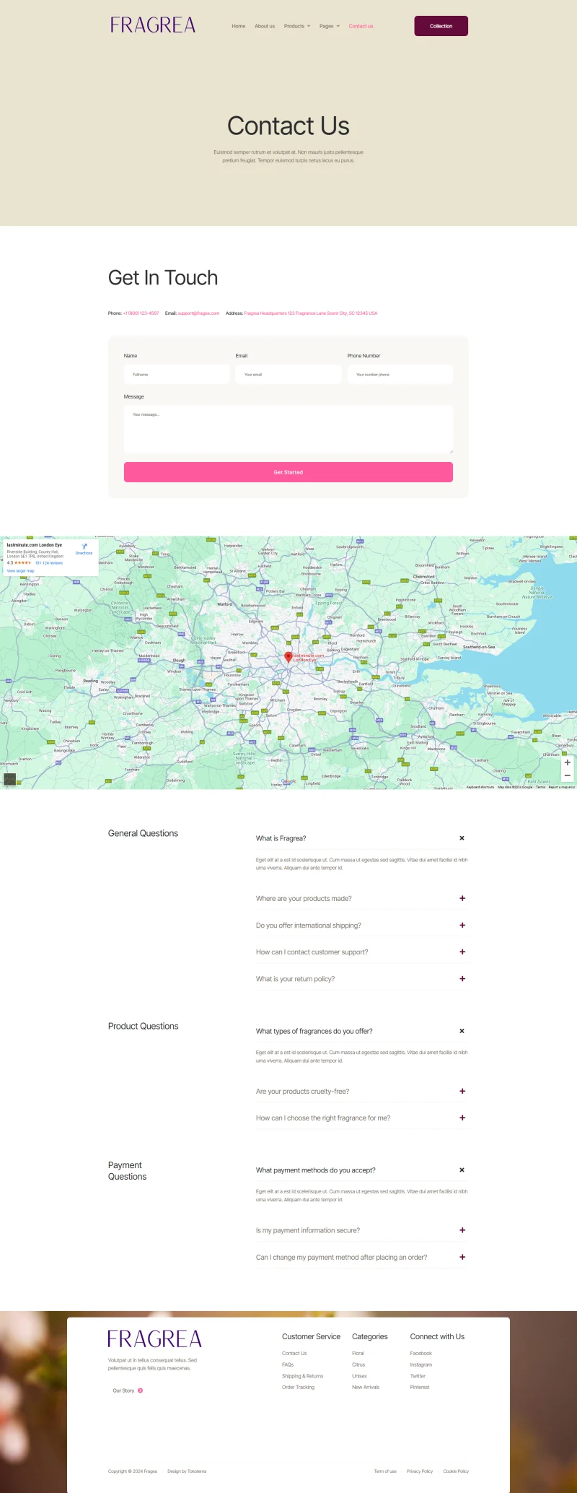Go to About us page
The height and width of the screenshot is (1493, 577).
point(265,26)
